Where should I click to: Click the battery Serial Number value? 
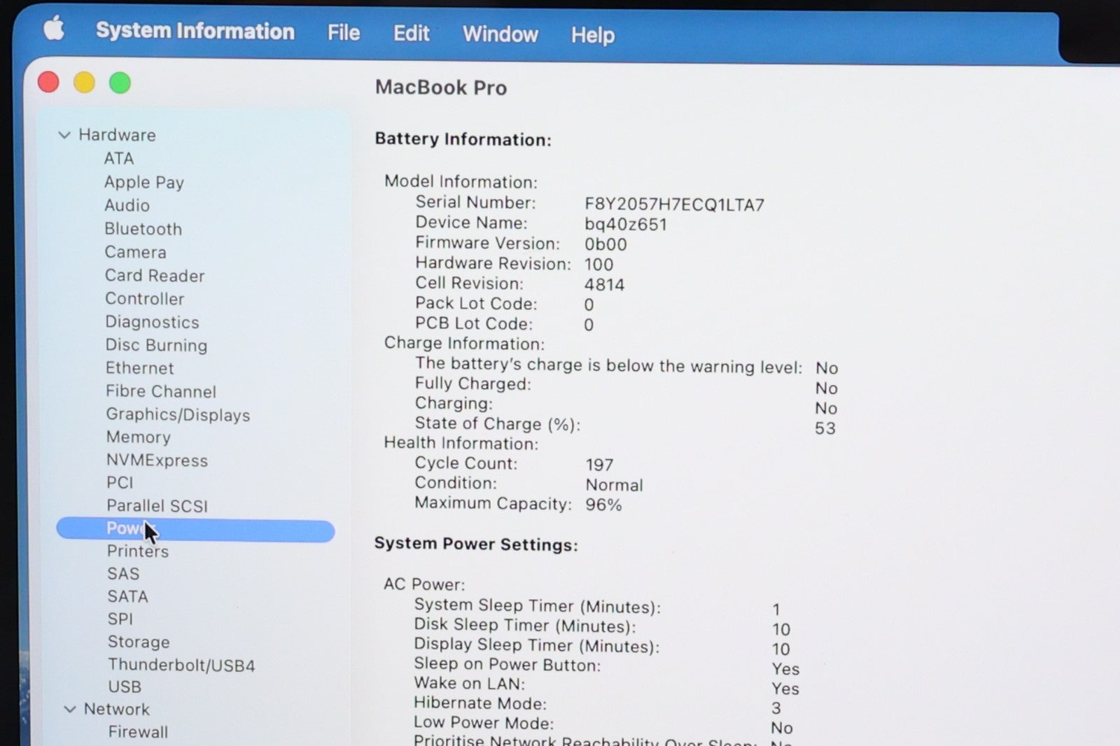point(674,204)
